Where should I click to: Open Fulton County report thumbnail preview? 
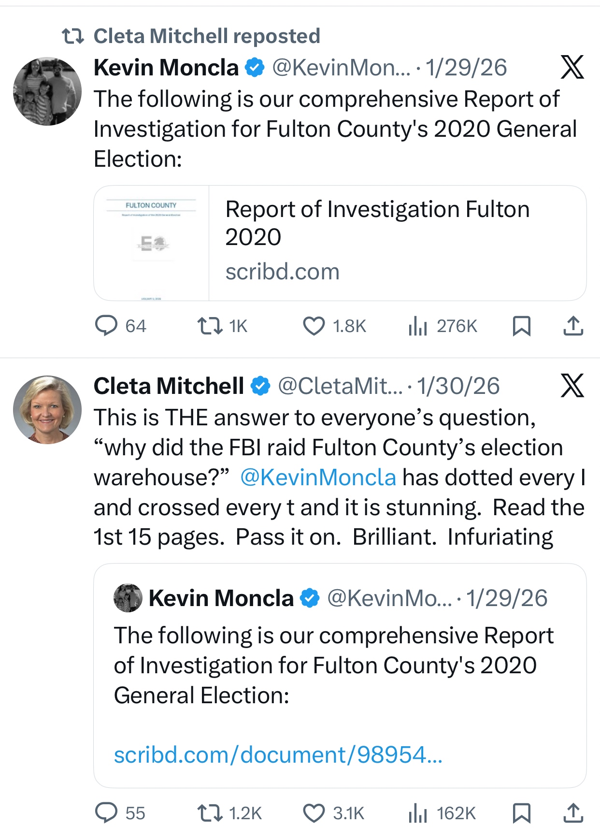click(151, 243)
